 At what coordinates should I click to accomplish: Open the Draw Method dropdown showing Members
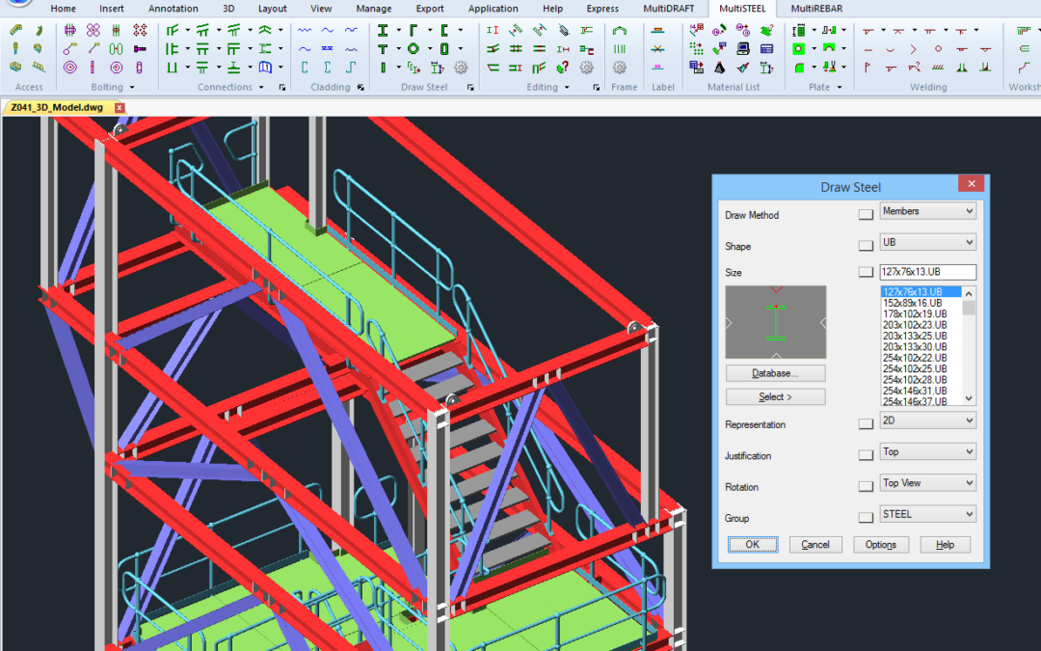tap(928, 211)
